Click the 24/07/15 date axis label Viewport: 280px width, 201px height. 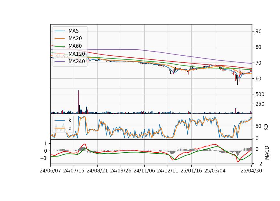pos(74,171)
